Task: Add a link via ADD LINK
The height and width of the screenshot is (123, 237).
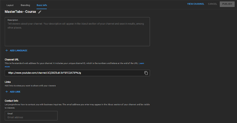Action: [15, 92]
